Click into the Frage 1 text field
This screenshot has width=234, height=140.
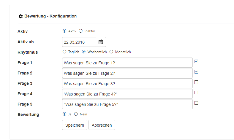(x=127, y=63)
